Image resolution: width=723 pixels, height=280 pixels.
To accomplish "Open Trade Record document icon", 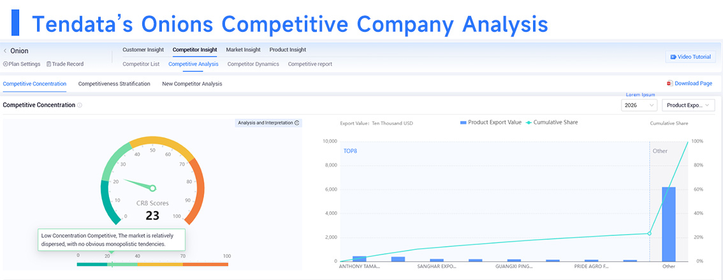I will 49,64.
